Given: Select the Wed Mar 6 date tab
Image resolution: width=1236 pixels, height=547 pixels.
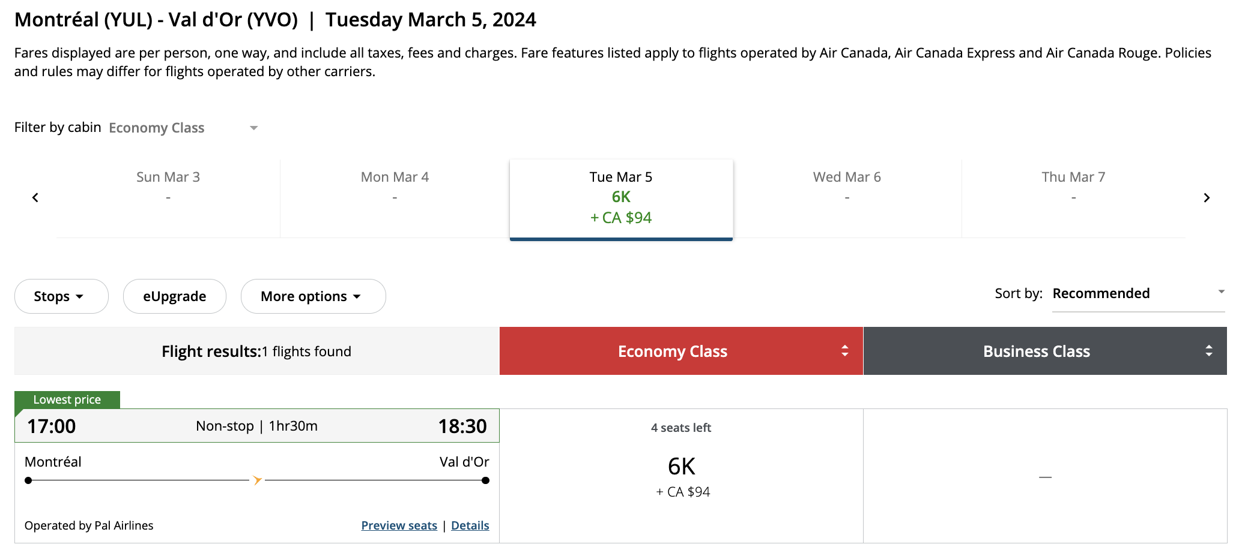Looking at the screenshot, I should click(x=847, y=198).
